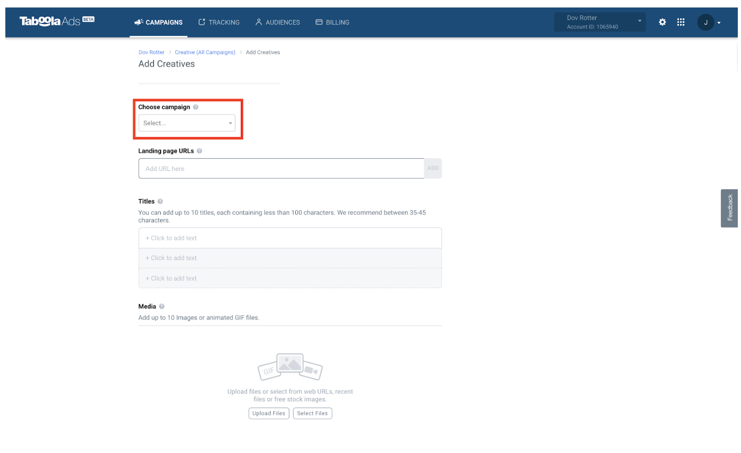Open the Dov Rotter breadcrumb link

(151, 52)
